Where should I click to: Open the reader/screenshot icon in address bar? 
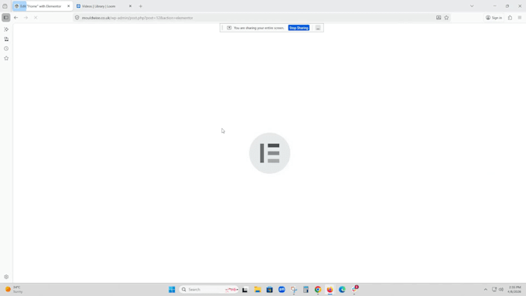[x=439, y=18]
